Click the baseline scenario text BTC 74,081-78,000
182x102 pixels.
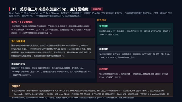point(135,56)
